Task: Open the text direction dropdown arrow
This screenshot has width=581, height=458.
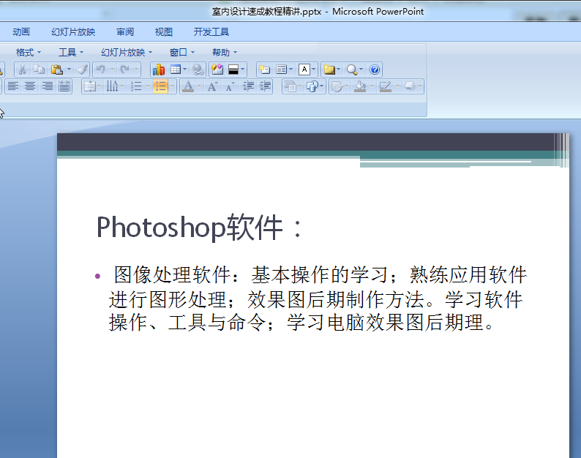Action: [122, 86]
